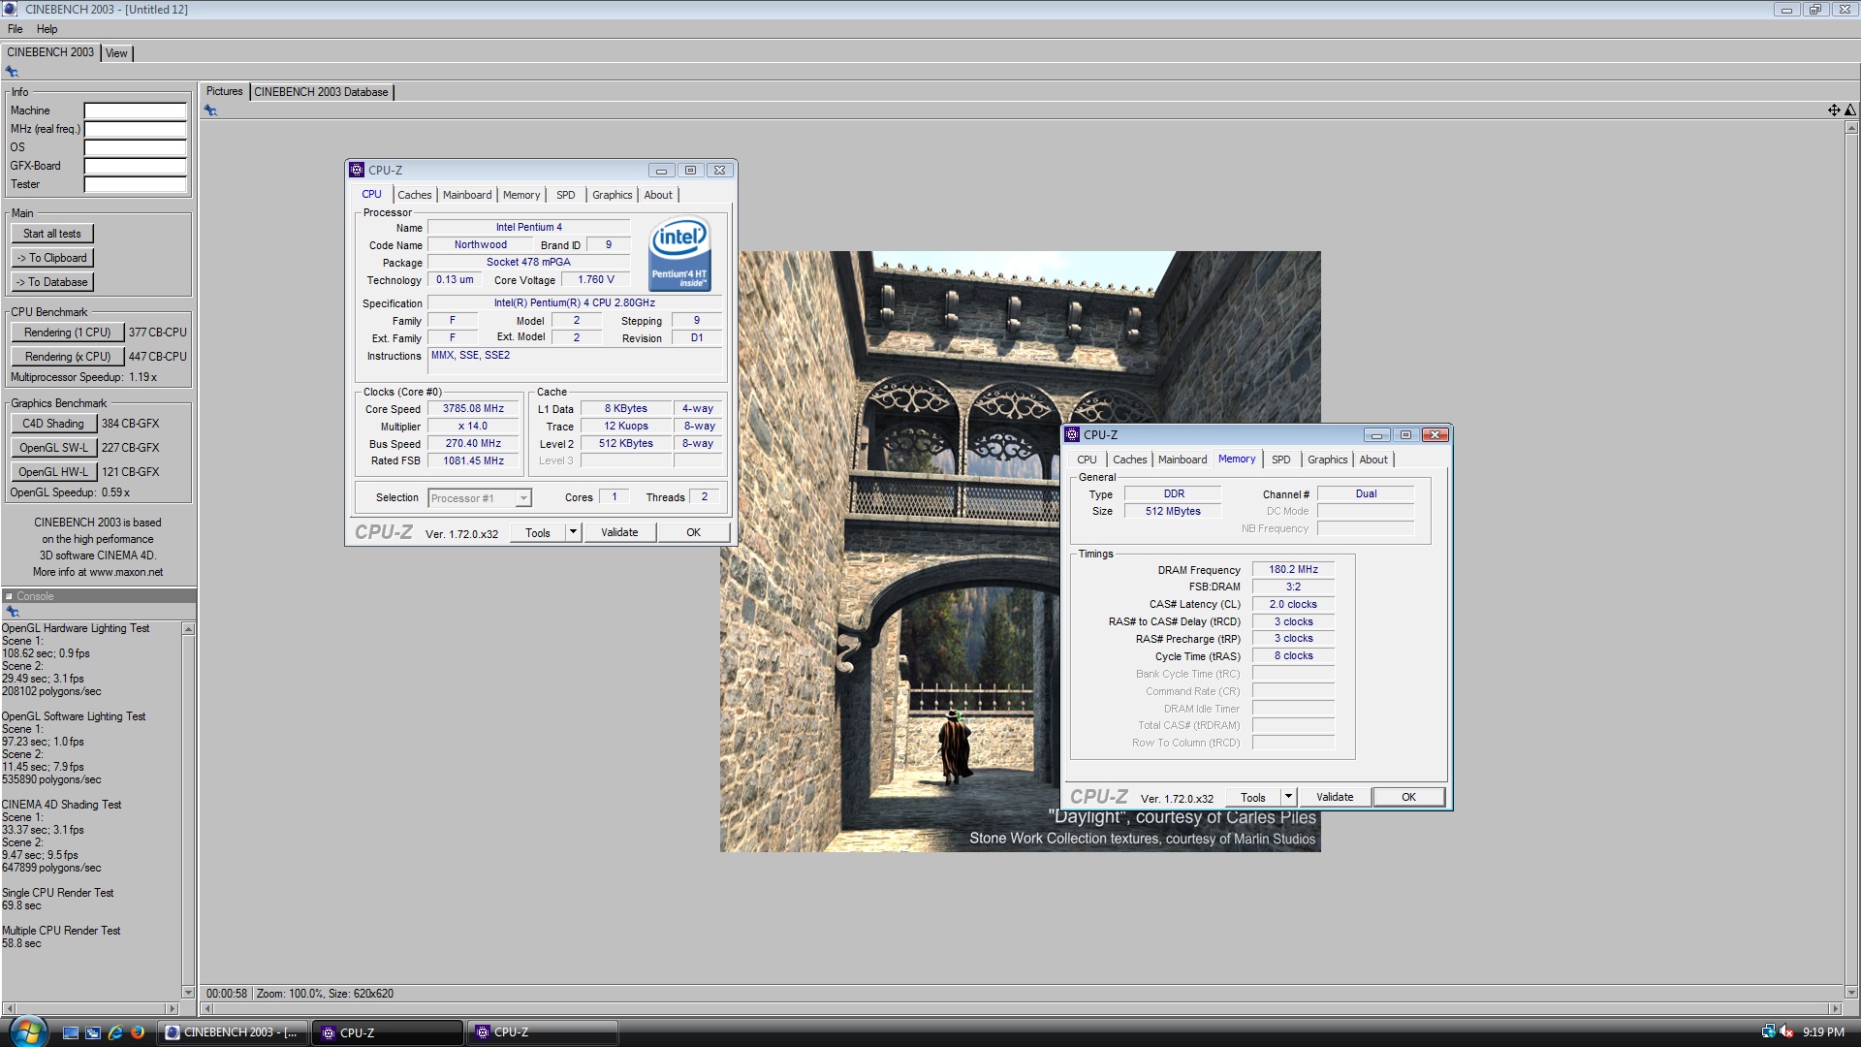Viewport: 1861px width, 1047px height.
Task: Open the SPD tab in the left CPU-Z window
Action: click(x=566, y=195)
